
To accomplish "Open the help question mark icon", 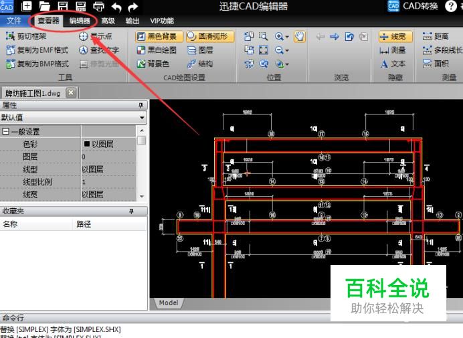I will (450, 6).
